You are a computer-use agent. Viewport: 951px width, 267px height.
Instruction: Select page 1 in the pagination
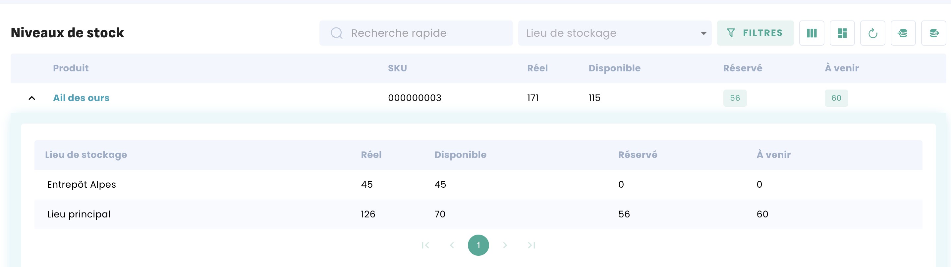478,245
